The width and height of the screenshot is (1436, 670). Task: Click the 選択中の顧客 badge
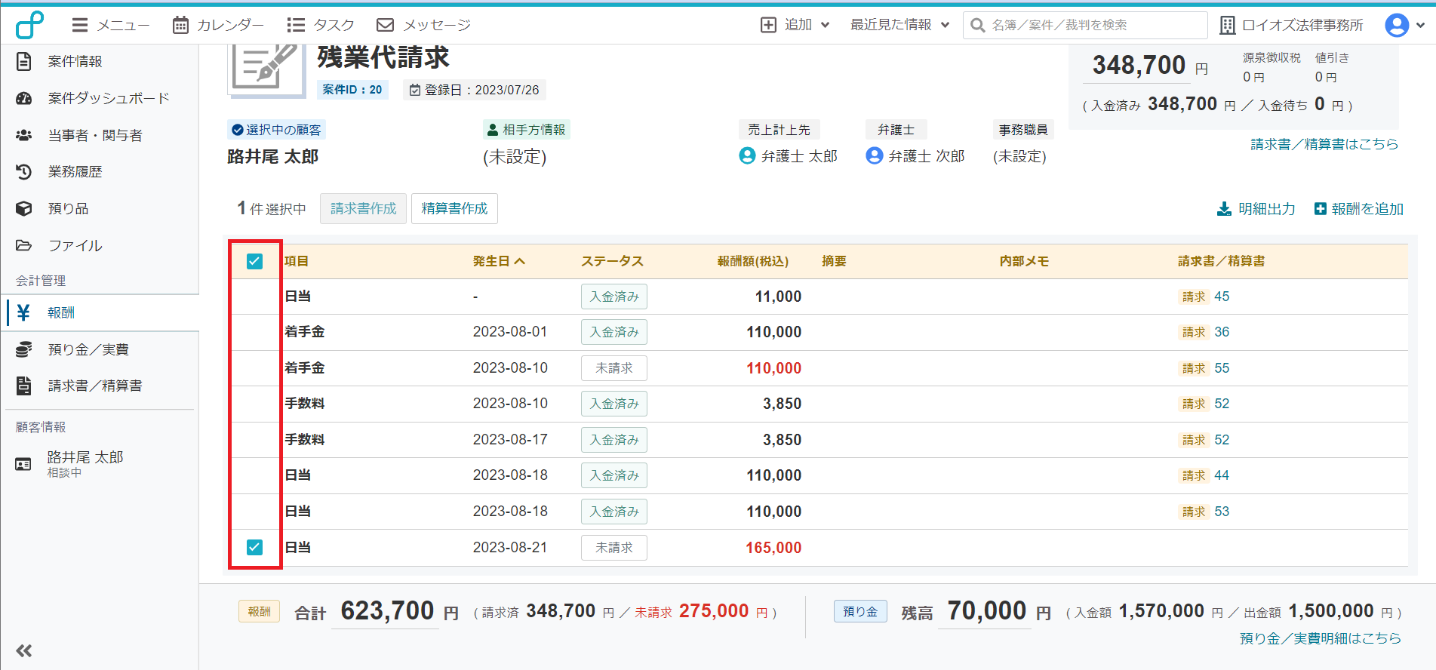[276, 130]
